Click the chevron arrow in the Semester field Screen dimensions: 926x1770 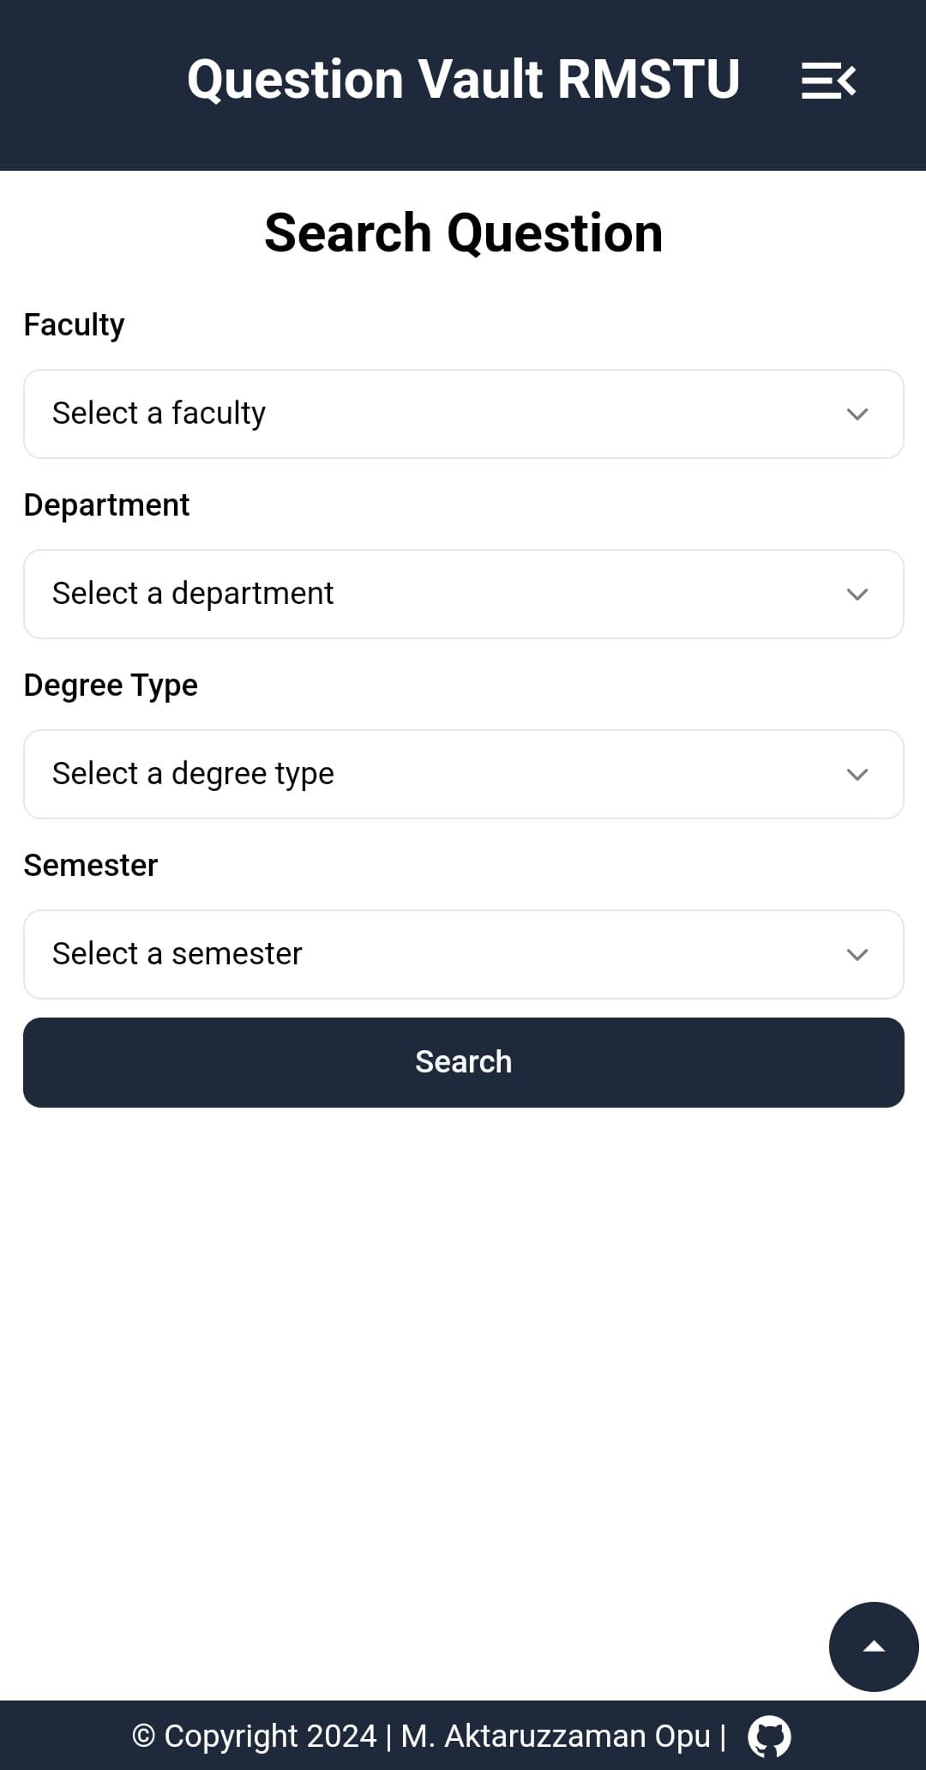[x=857, y=955]
